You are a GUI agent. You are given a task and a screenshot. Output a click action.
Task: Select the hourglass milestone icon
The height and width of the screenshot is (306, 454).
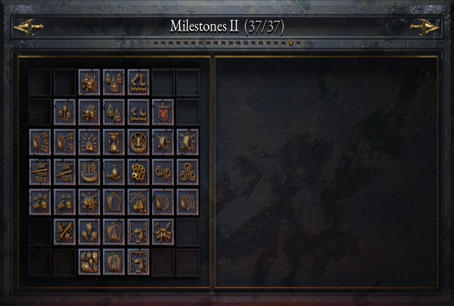[114, 142]
